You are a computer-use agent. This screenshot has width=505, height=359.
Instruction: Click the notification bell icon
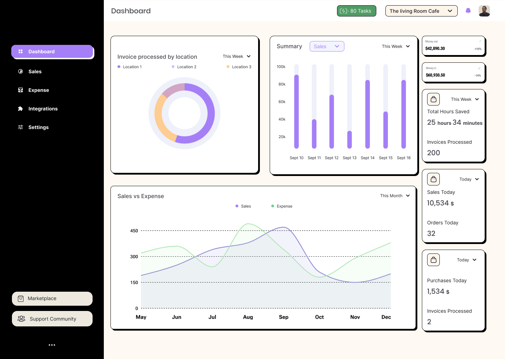468,11
